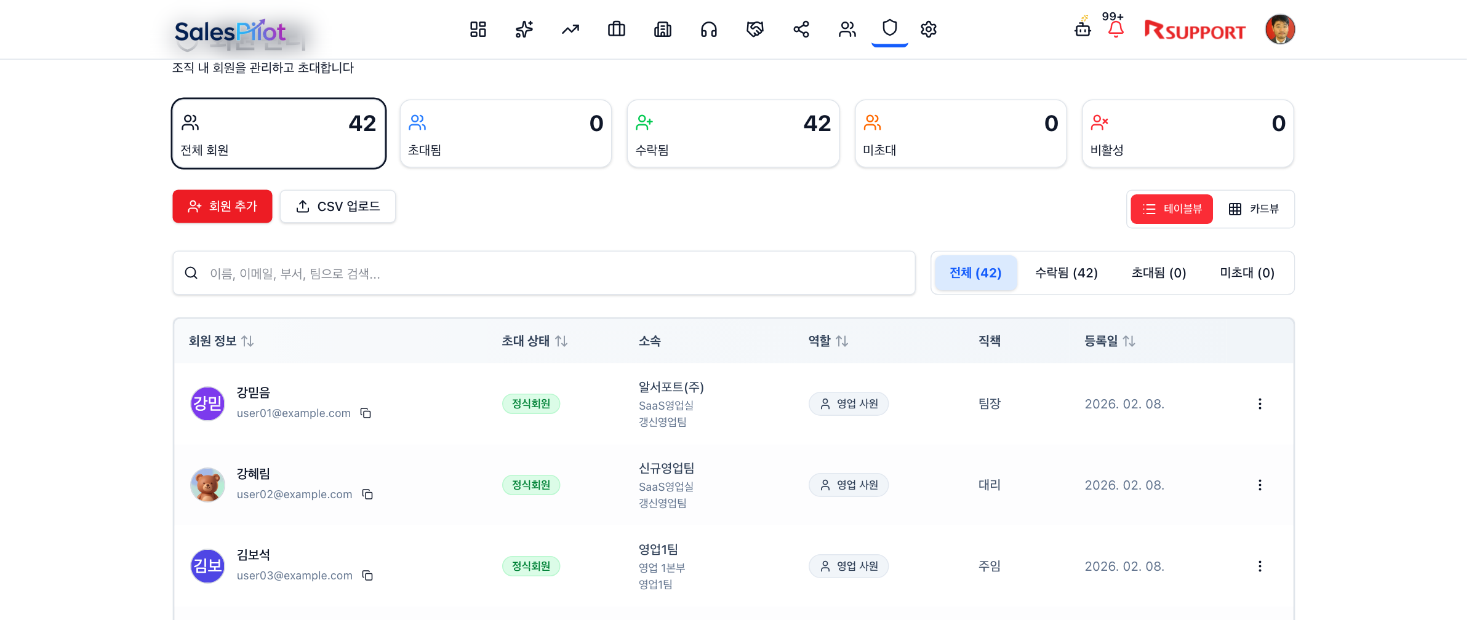1477x620 pixels.
Task: Click the CSV 업로드 button
Action: coord(337,206)
